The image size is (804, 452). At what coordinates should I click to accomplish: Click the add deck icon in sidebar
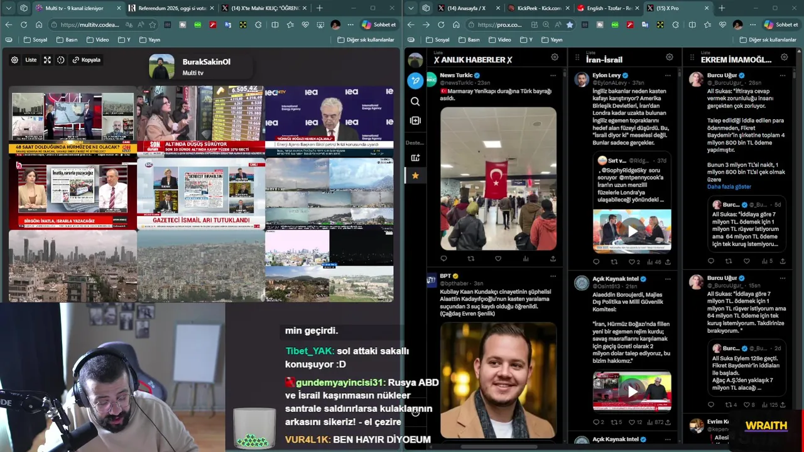click(415, 158)
